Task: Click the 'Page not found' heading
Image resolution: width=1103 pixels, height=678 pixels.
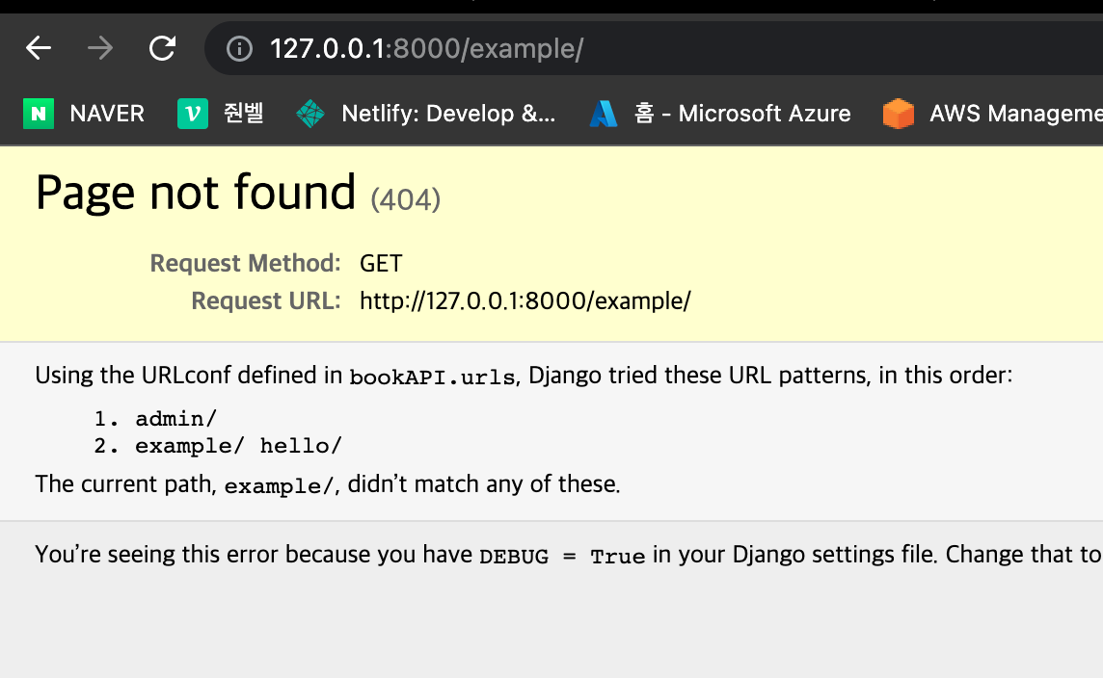Action: pos(196,193)
